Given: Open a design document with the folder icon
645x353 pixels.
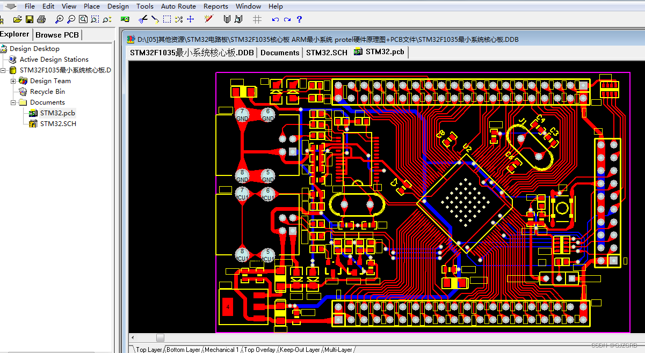Looking at the screenshot, I should point(16,19).
